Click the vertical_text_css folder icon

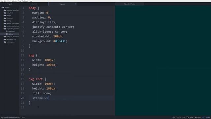pyautogui.click(x=5, y=39)
